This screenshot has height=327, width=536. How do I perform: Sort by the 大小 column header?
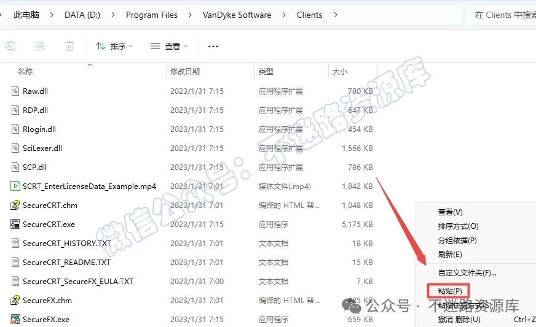pyautogui.click(x=340, y=71)
